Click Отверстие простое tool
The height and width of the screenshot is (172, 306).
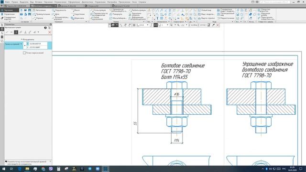click(x=264, y=10)
